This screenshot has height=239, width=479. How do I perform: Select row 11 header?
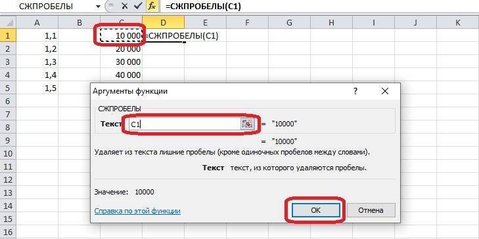click(8, 167)
